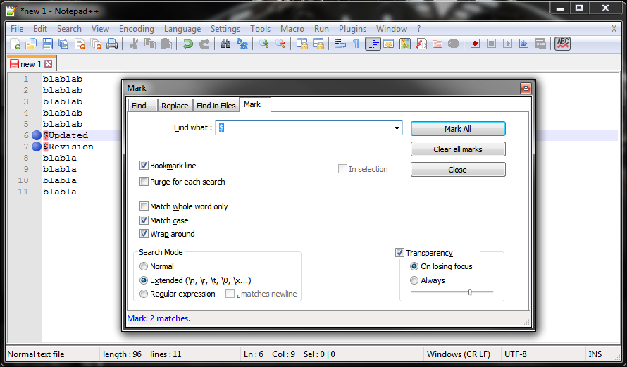Screen dimensions: 627x367
Task: Click the ABC spell check icon
Action: point(563,44)
